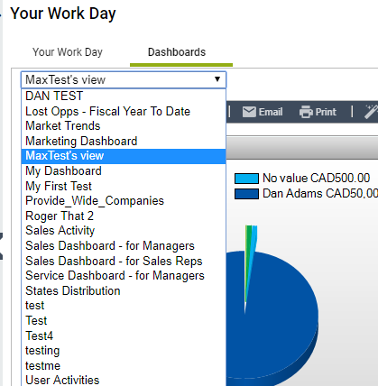Open the Dashboards tab

[177, 52]
